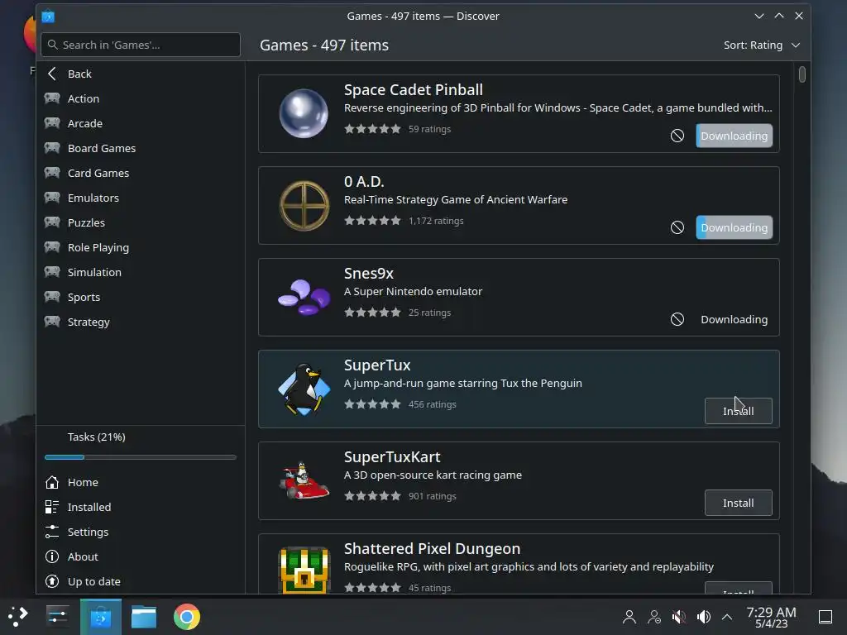Image resolution: width=847 pixels, height=635 pixels.
Task: Install SuperTuxKart
Action: [738, 503]
